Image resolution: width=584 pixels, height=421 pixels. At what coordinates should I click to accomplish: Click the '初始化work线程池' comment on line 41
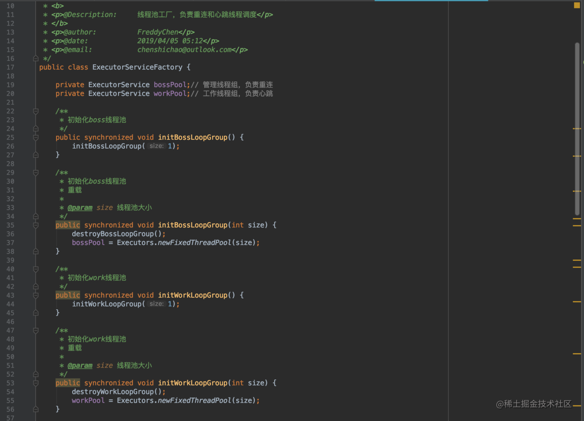97,278
